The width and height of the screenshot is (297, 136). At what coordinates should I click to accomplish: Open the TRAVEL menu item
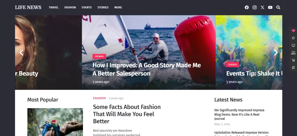point(54,7)
